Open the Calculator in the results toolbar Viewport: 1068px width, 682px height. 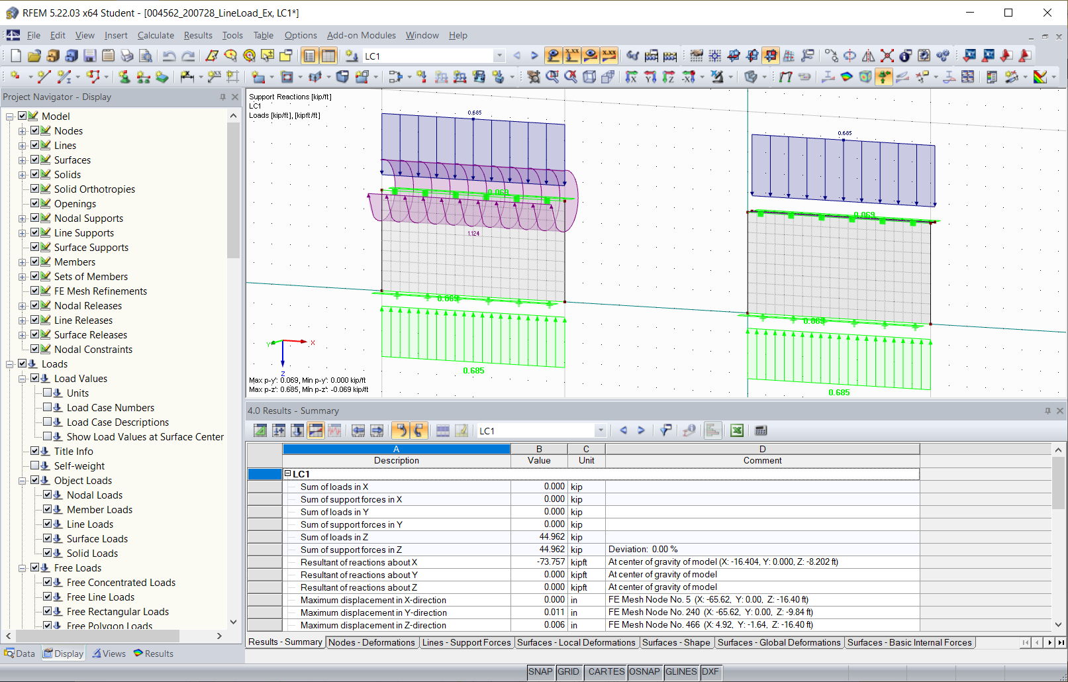[x=761, y=430]
